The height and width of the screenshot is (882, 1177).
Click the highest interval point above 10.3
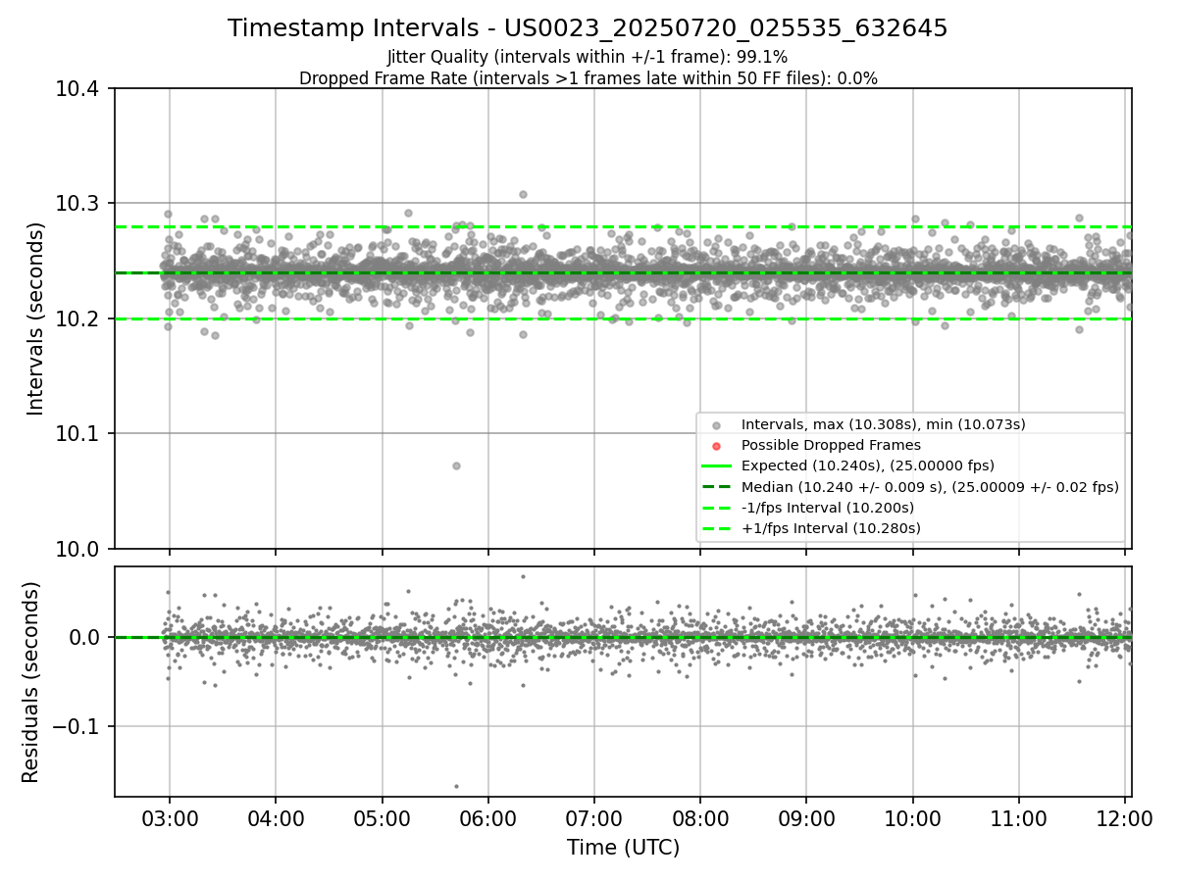pos(523,194)
